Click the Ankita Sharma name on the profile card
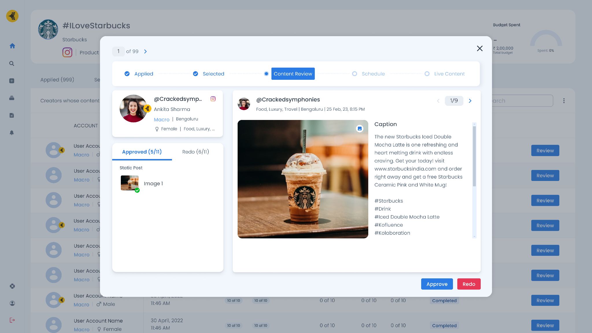Screen dimensions: 592x333 172,109
